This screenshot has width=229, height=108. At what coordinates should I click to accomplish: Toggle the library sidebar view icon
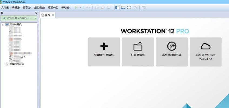(x=117, y=8)
